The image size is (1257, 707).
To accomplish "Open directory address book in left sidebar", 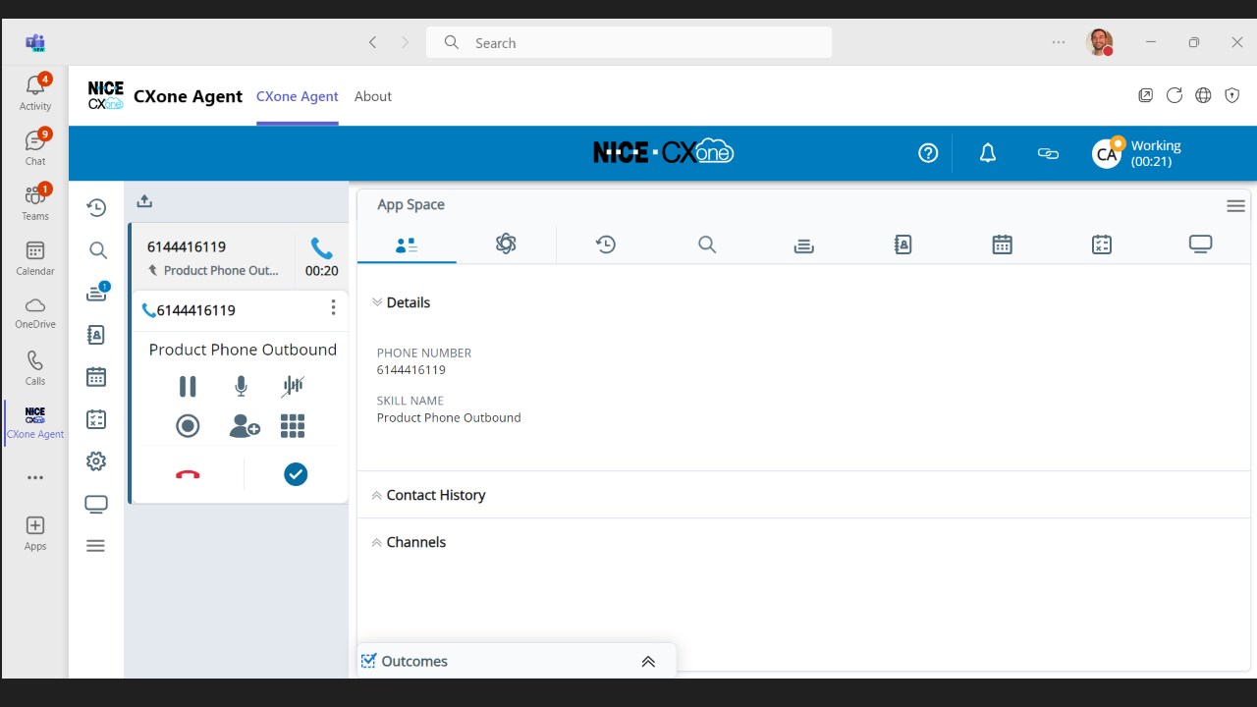I will 96,335.
